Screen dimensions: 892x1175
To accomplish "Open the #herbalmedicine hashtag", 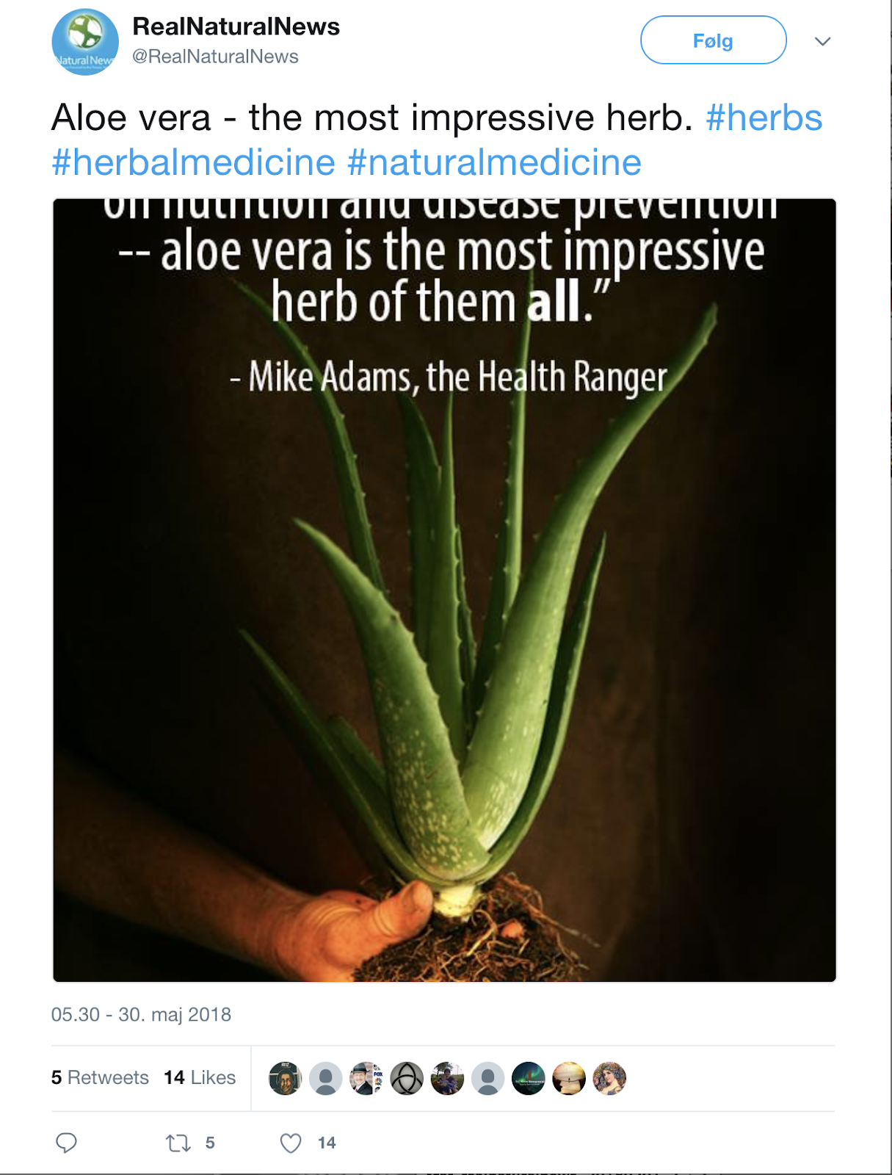I will pos(193,162).
